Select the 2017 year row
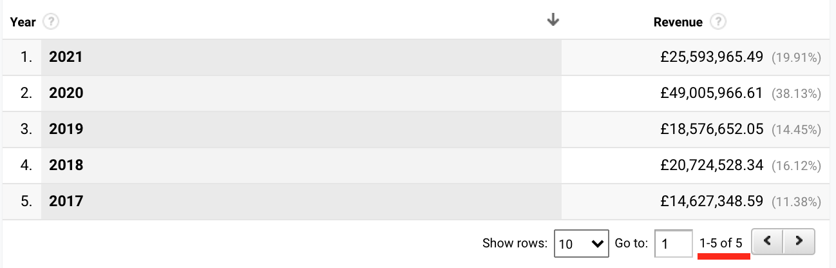Screen dimensions: 836x268 pos(418,202)
